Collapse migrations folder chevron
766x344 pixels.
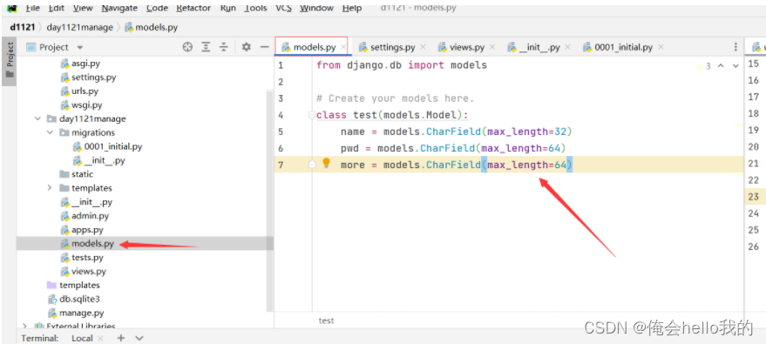coord(50,132)
